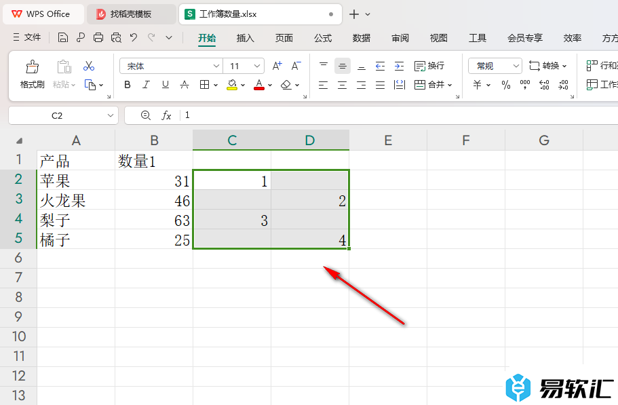Expand borders dropdown arrow
Image resolution: width=618 pixels, height=405 pixels.
coord(216,85)
